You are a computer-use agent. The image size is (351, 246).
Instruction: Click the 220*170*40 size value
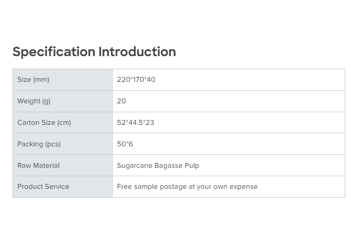[x=136, y=80]
